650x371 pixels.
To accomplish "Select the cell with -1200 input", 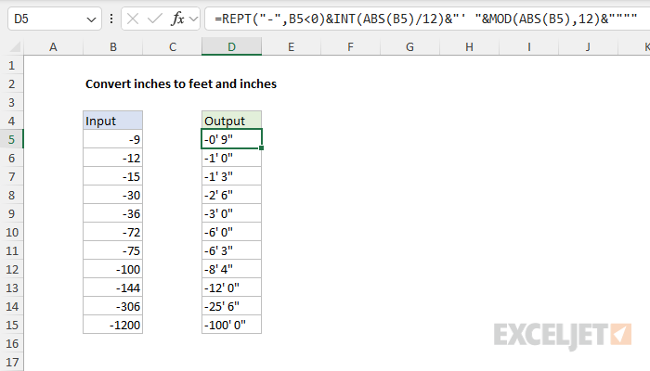I will pyautogui.click(x=112, y=325).
